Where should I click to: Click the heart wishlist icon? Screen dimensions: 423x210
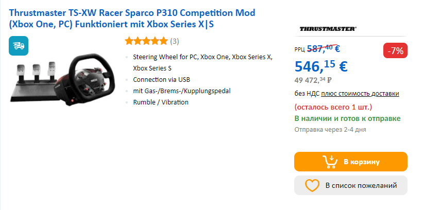(x=312, y=185)
